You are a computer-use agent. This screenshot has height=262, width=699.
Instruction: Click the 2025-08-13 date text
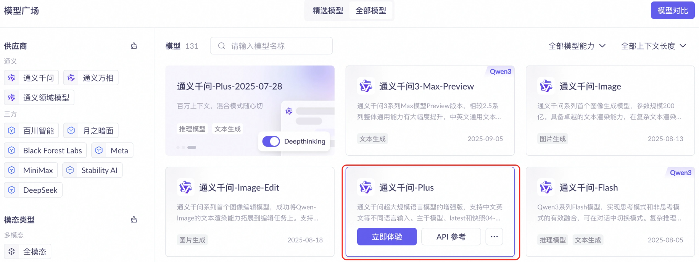[665, 139]
